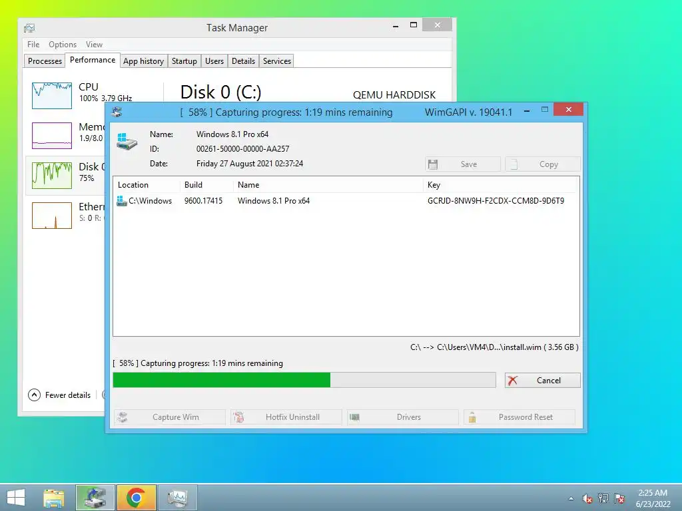Viewport: 682px width, 511px height.
Task: Click the install.wim output path text
Action: pos(495,347)
